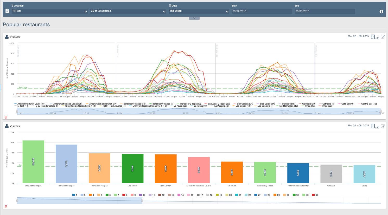Click the Leo Boeck green bar
The width and height of the screenshot is (388, 215).
click(132, 168)
